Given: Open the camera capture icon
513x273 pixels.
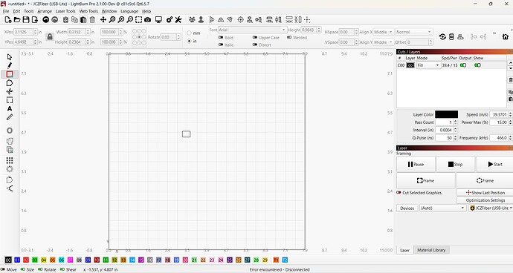Looking at the screenshot, I should 147,20.
